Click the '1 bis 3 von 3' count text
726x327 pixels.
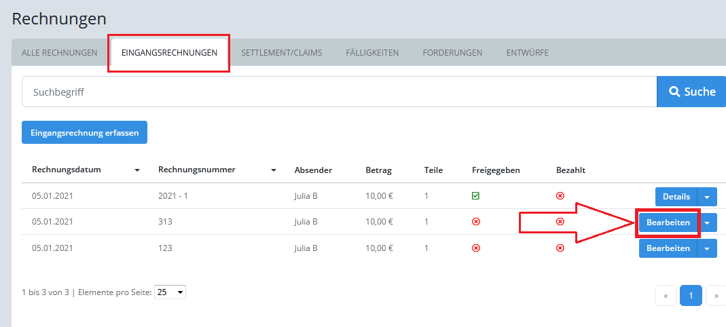point(45,292)
